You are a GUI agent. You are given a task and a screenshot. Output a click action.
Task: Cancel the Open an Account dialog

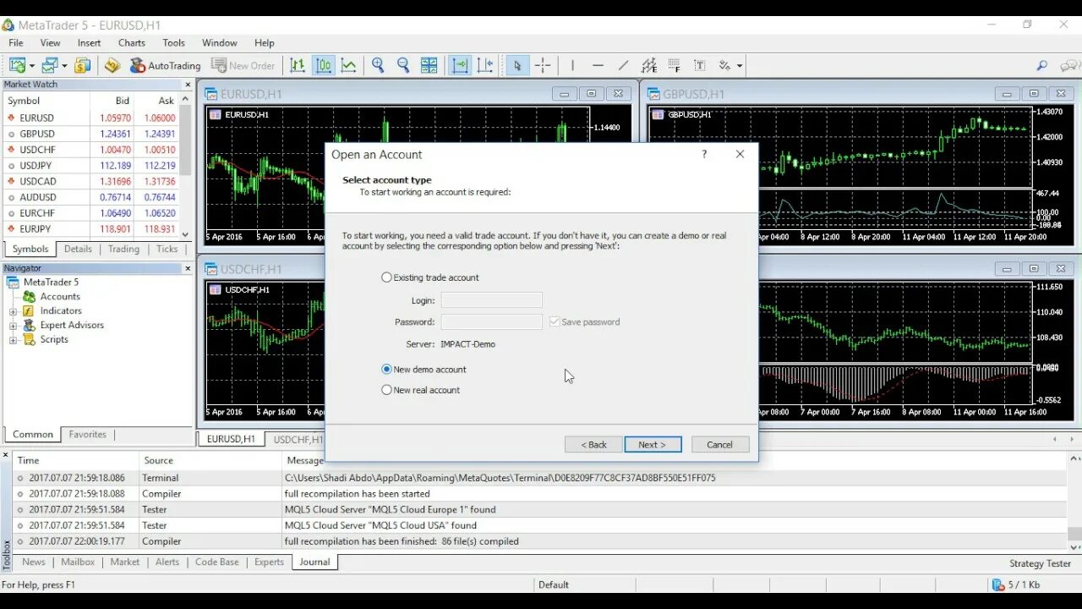point(720,445)
